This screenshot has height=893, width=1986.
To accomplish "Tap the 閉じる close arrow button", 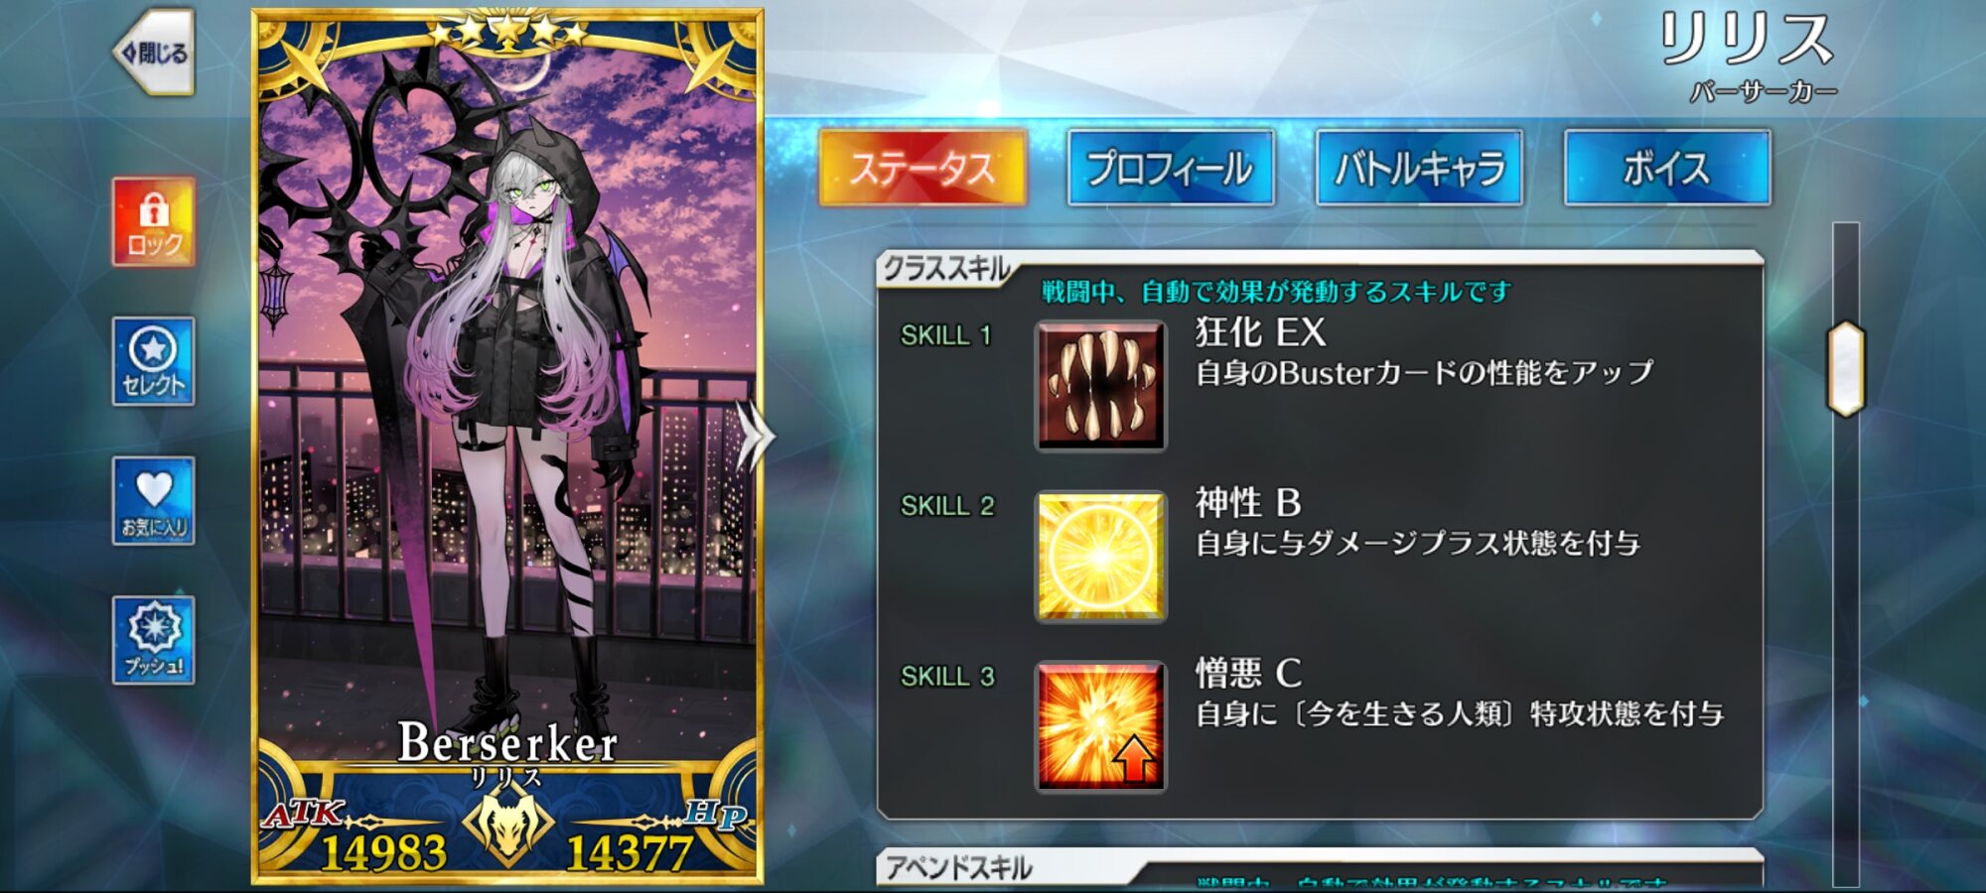I will click(153, 52).
